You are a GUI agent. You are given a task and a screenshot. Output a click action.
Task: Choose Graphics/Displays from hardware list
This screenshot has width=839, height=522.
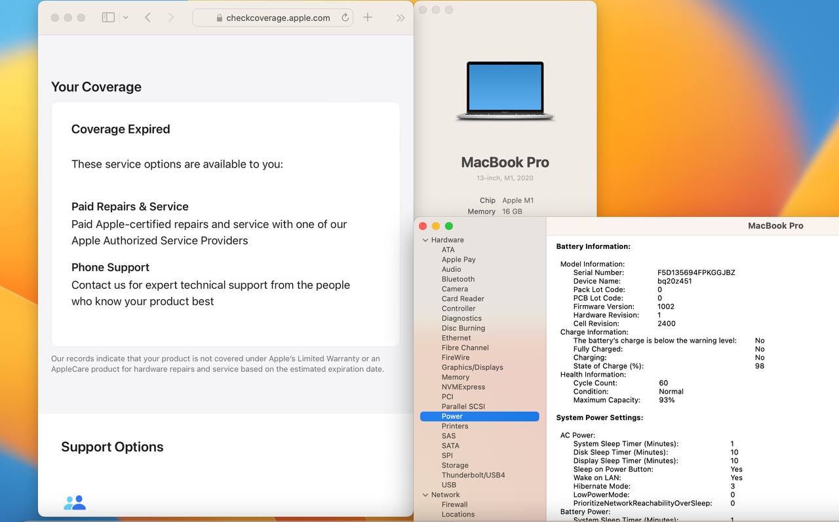point(472,367)
